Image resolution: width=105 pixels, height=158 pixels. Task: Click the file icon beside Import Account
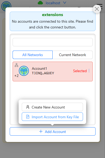(x=28, y=117)
